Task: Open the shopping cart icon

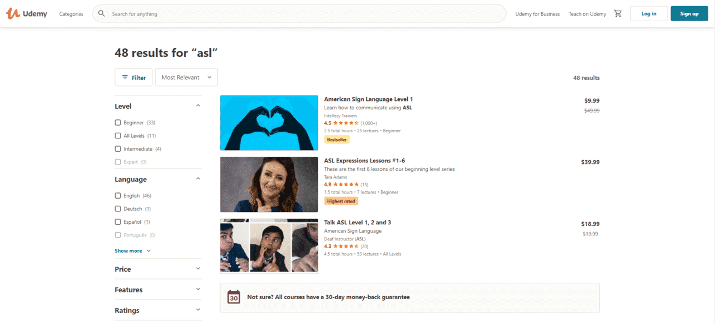Action: [618, 13]
